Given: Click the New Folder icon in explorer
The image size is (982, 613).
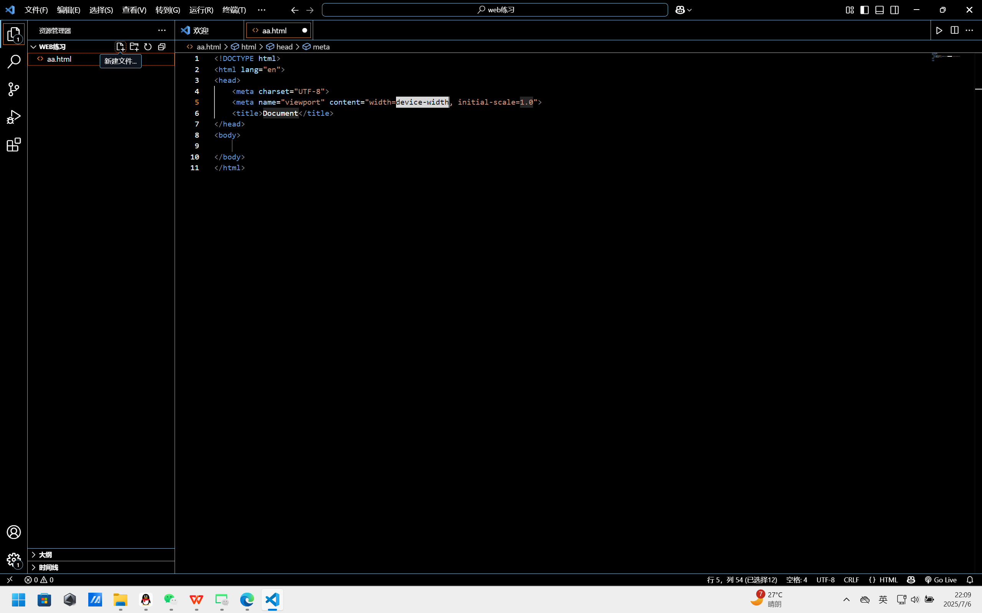Looking at the screenshot, I should tap(134, 47).
